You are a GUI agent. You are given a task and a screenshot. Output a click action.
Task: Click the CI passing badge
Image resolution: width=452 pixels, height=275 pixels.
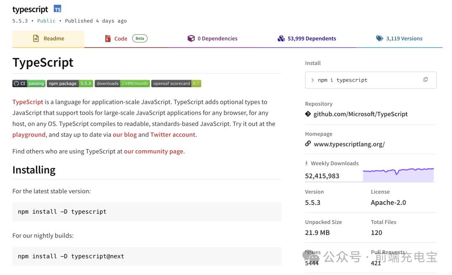click(29, 83)
